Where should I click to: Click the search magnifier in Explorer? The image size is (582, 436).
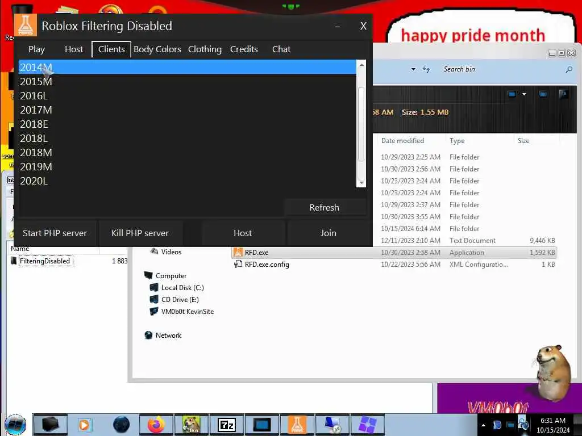(568, 69)
